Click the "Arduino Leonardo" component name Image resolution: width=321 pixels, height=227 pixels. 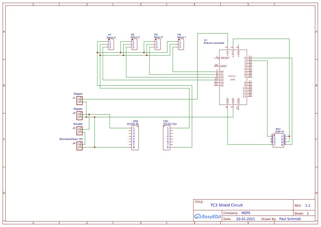(214, 43)
